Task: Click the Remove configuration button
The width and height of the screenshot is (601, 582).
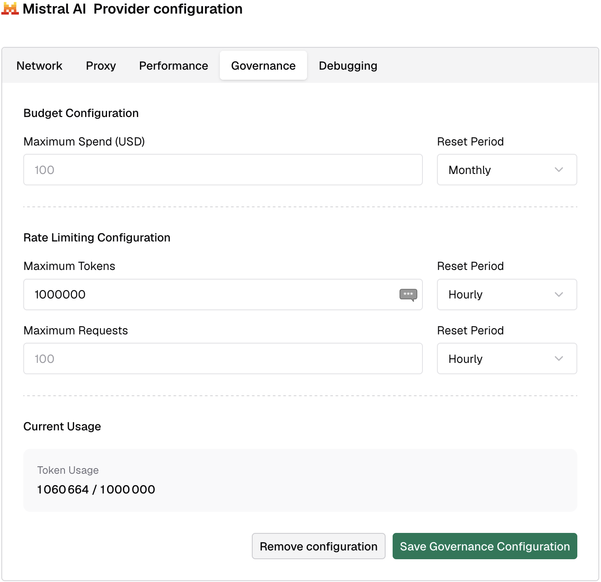Action: pos(318,546)
